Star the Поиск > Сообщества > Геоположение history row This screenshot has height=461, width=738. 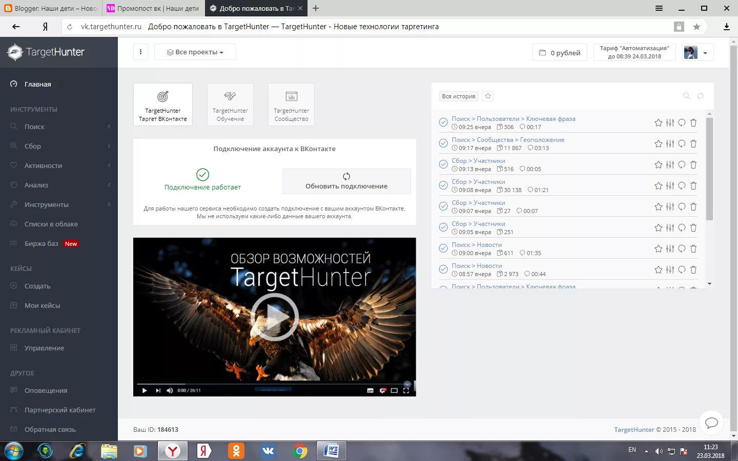pos(659,143)
